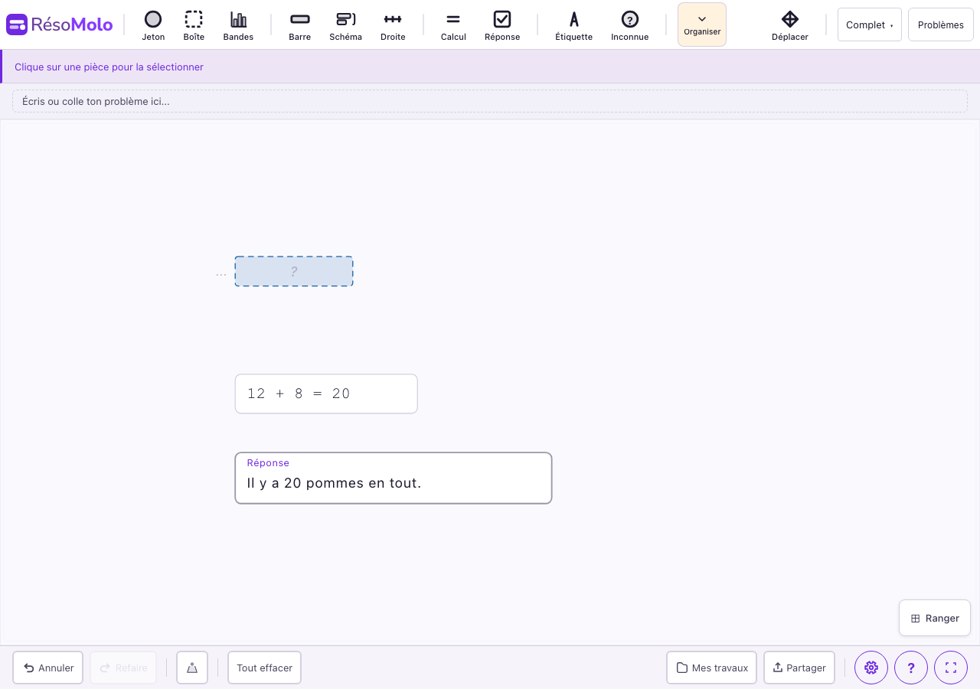
Task: Open the Problèmes panel
Action: point(940,24)
